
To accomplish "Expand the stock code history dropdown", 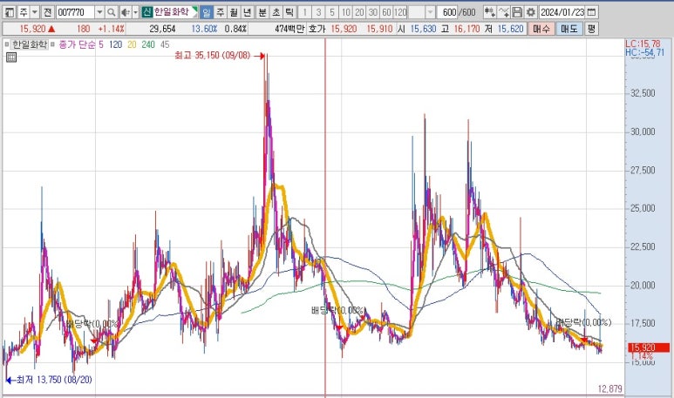I will (x=99, y=12).
